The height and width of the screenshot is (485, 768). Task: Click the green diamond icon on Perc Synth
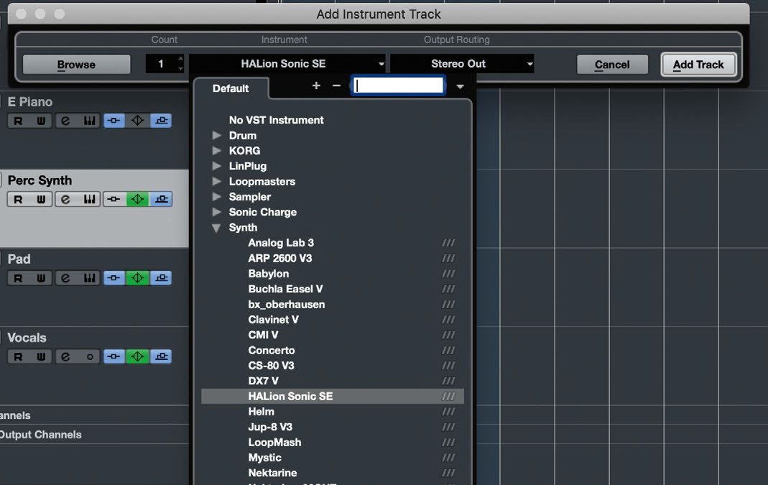138,200
